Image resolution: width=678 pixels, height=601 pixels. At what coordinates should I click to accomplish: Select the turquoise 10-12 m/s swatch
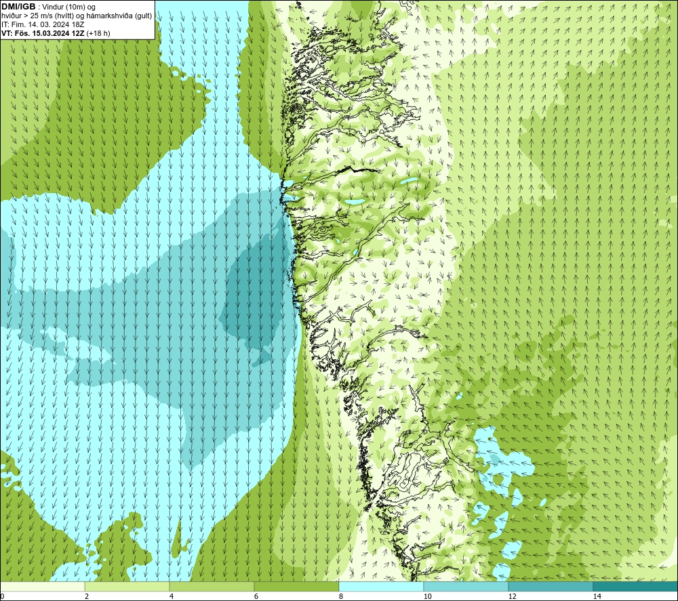click(466, 586)
